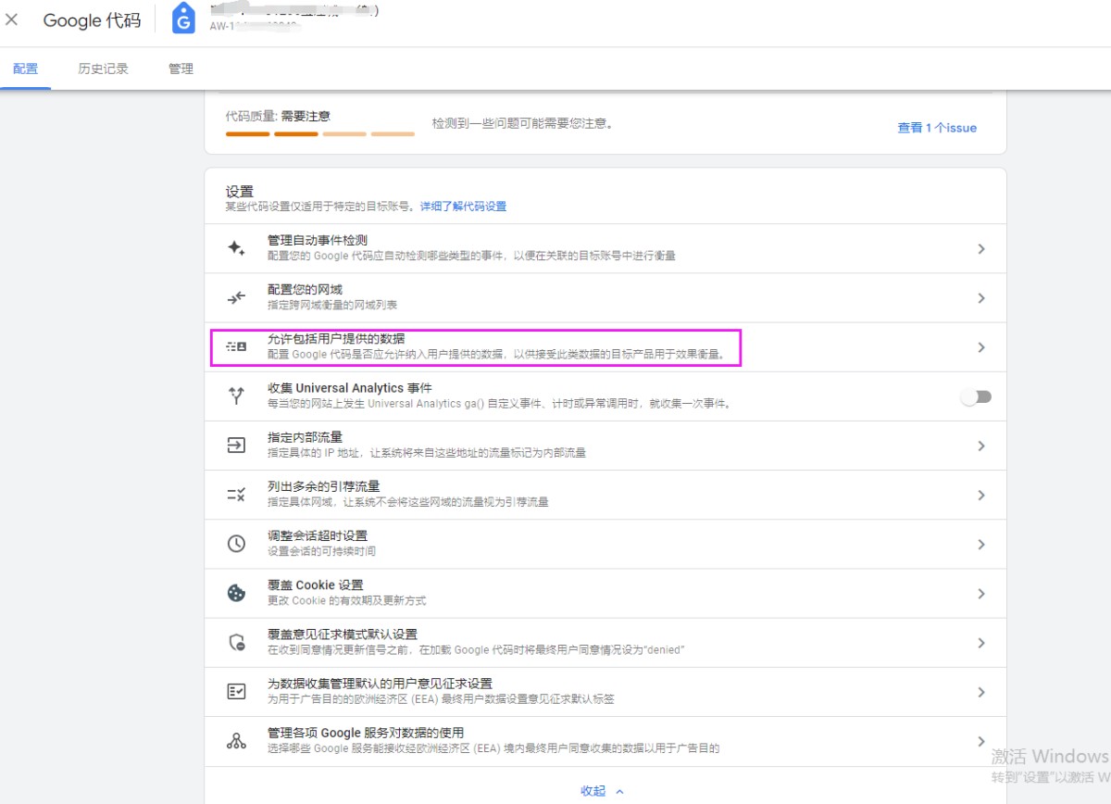Image resolution: width=1111 pixels, height=804 pixels.
Task: Click 检测到一些问题可能需要您注意 message
Action: coord(523,123)
